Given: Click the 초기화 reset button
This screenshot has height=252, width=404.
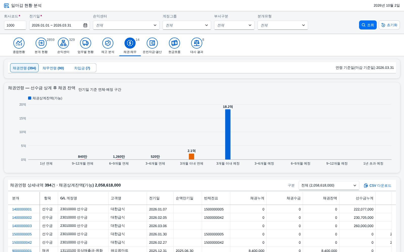Looking at the screenshot, I should tap(389, 25).
